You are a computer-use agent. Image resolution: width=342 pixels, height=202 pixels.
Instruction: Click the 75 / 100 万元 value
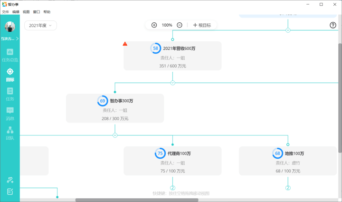click(172, 171)
